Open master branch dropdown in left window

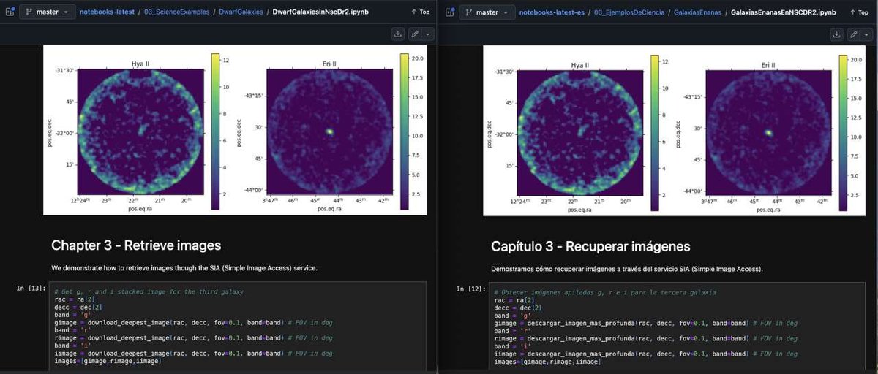tap(47, 12)
